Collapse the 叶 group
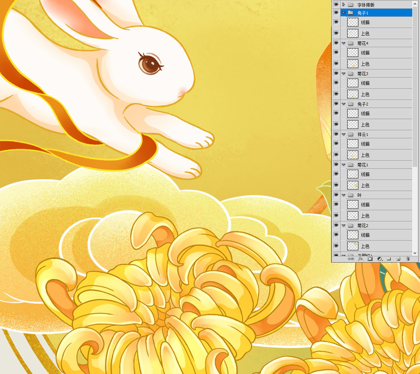Image resolution: width=420 pixels, height=374 pixels. click(x=343, y=195)
